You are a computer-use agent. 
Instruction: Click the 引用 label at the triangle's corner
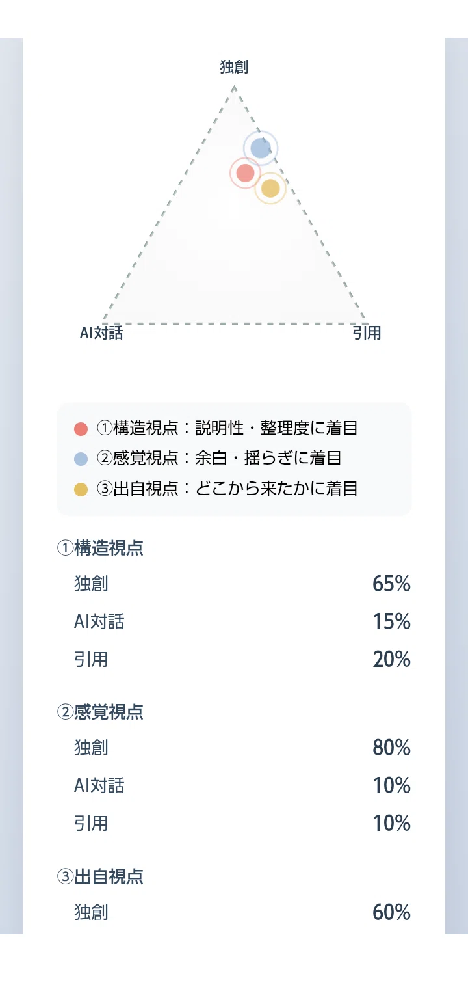click(x=367, y=334)
